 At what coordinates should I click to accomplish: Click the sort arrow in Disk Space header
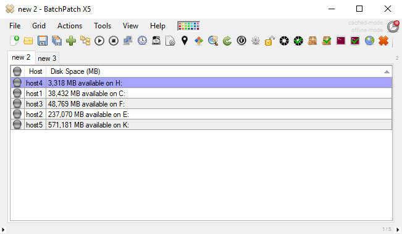387,72
